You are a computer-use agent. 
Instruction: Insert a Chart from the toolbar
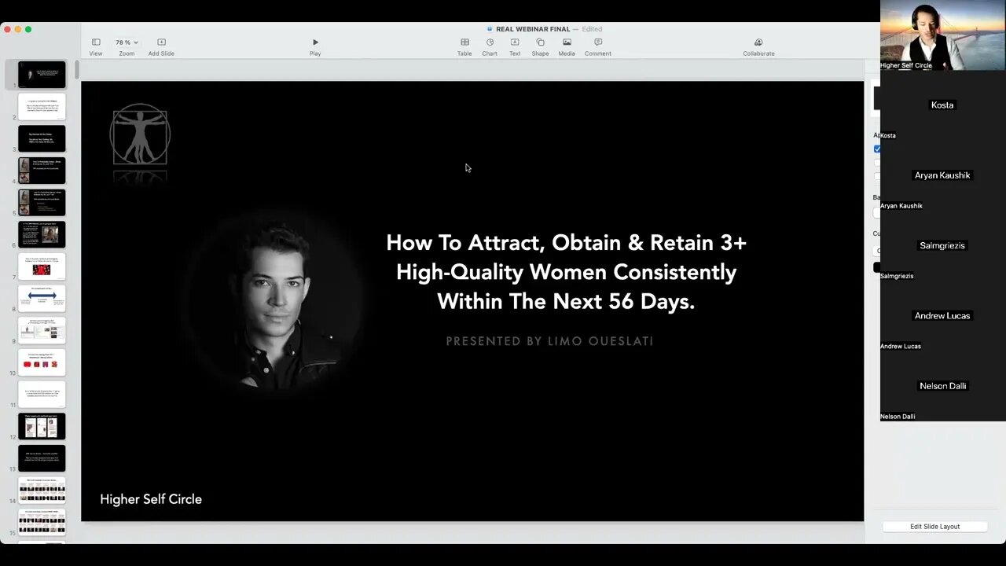pos(490,42)
